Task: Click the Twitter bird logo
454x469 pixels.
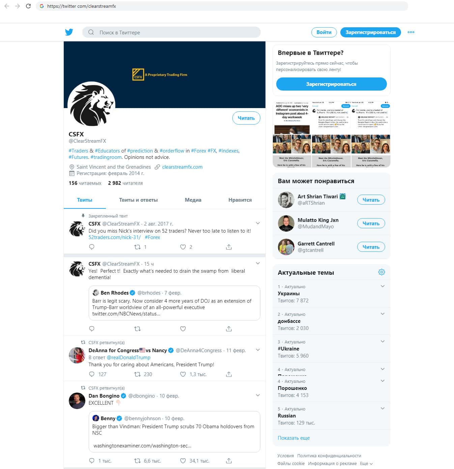Action: (69, 32)
